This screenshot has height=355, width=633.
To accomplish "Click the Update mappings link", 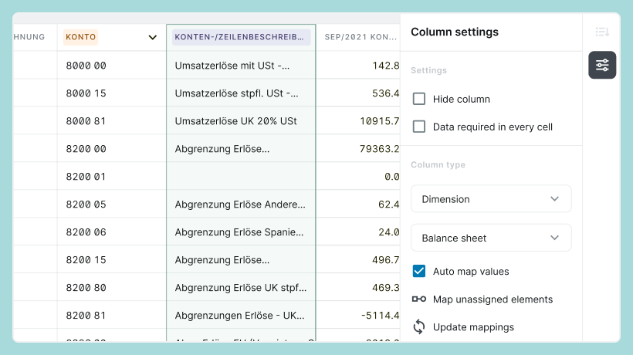I will click(x=473, y=327).
